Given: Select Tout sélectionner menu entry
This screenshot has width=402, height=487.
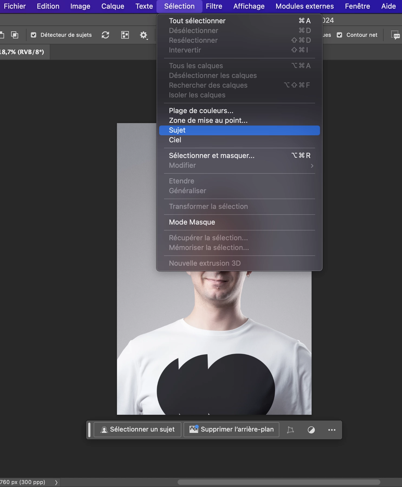Looking at the screenshot, I should tap(239, 21).
